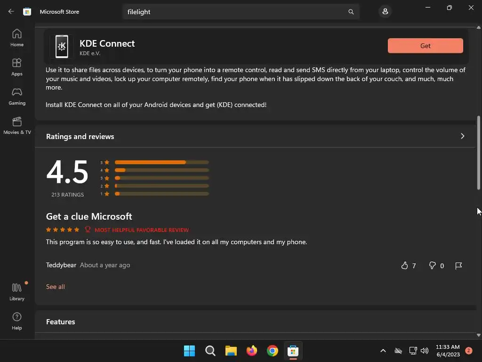The image size is (482, 362).
Task: Launch Firefox from taskbar
Action: point(252,351)
